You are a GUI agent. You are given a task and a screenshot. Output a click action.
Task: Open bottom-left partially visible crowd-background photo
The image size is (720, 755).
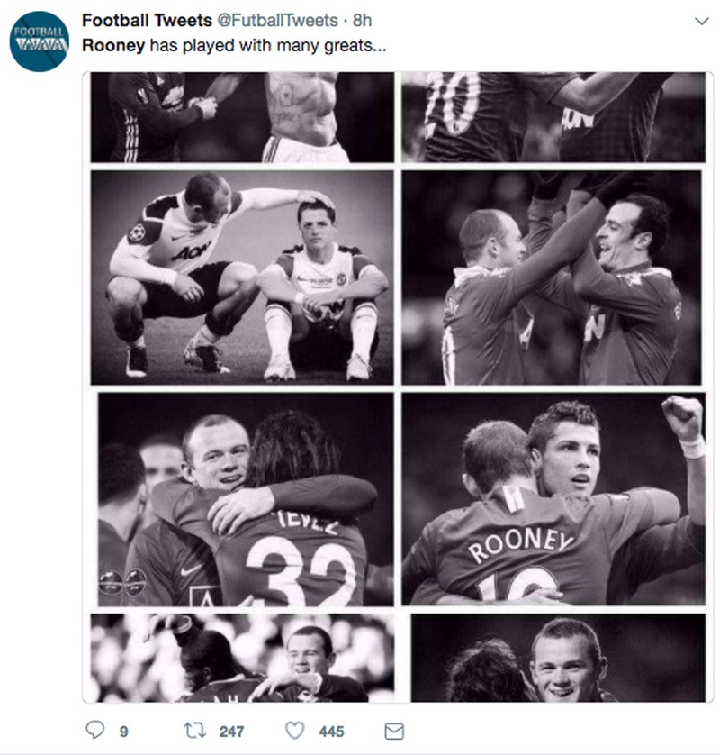pos(242,658)
